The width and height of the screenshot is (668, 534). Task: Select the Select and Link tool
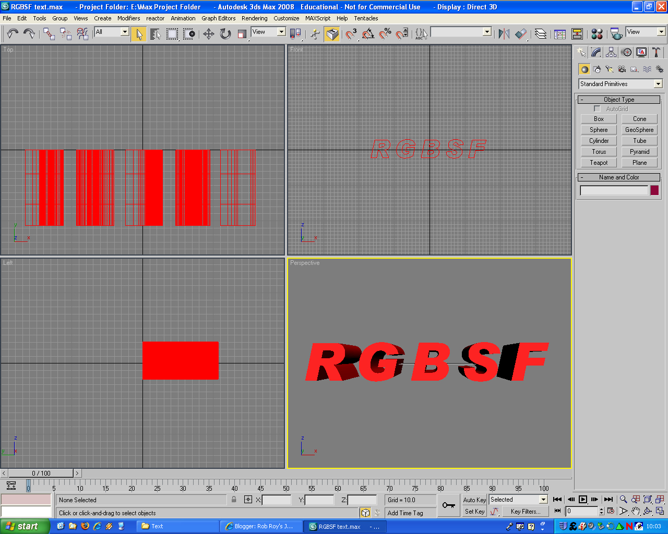(x=49, y=34)
